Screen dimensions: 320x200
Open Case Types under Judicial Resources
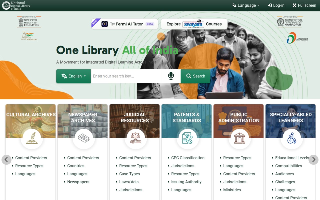point(129,174)
